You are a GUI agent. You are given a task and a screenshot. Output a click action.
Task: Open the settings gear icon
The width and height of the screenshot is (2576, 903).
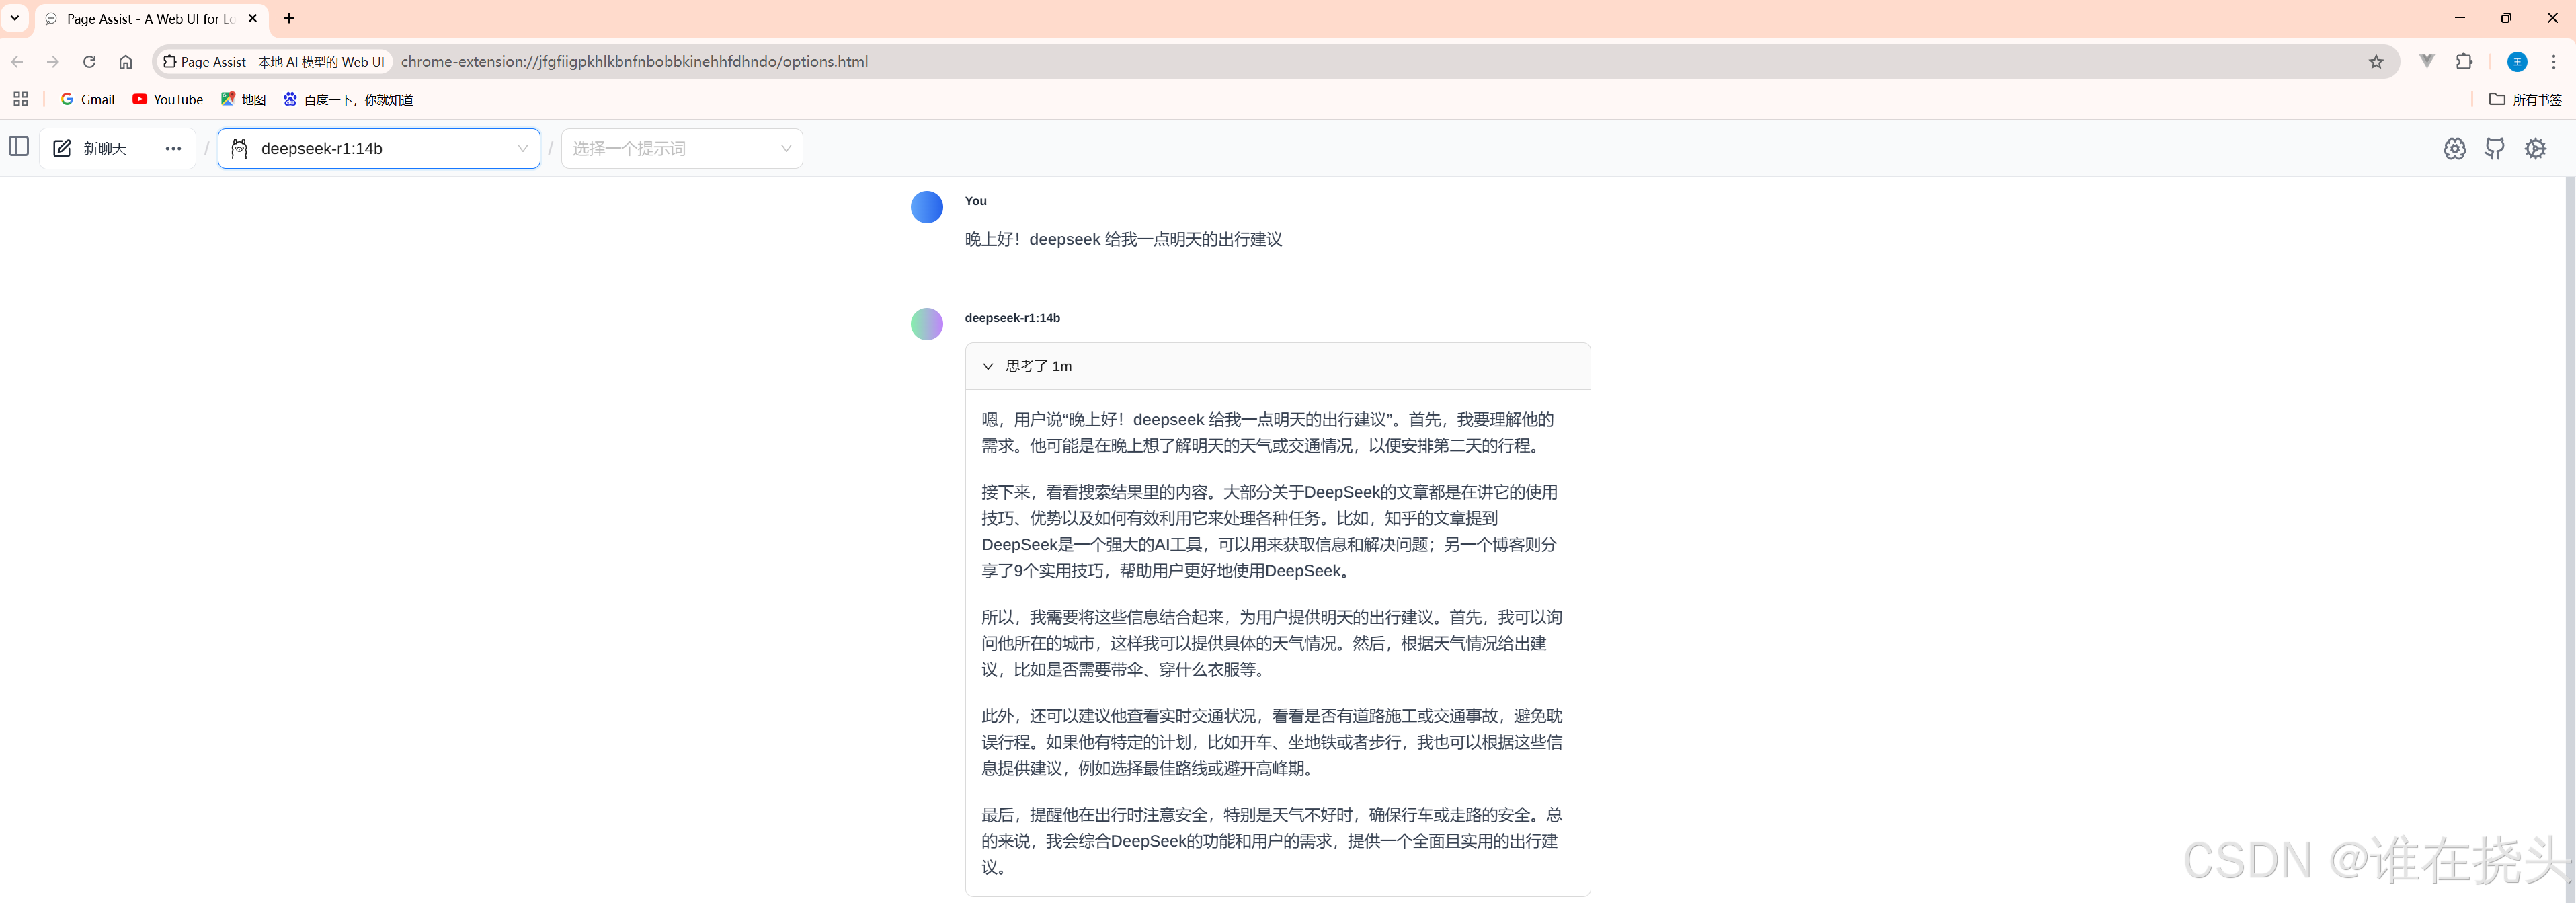pos(2535,148)
